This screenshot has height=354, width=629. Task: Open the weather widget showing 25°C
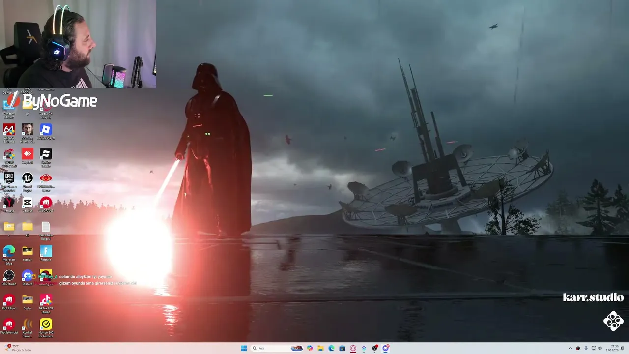19,348
